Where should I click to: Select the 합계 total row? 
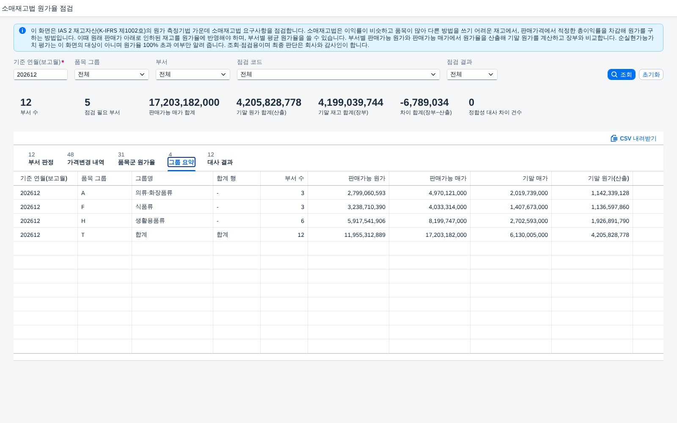(x=338, y=235)
